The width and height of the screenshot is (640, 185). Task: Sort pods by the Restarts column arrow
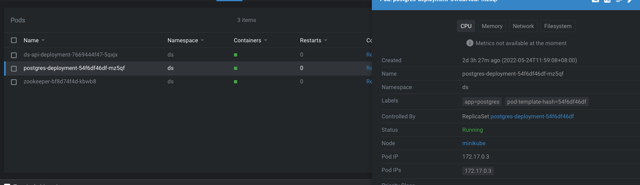point(326,40)
